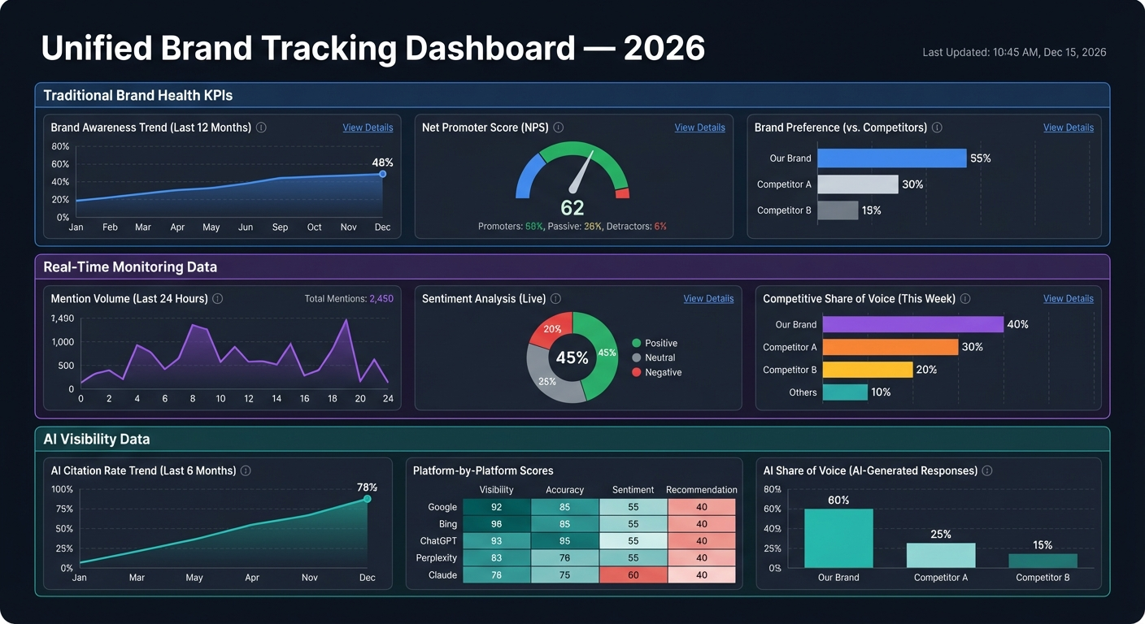1145x624 pixels.
Task: Toggle the Positive sentiment legend entry
Action: tap(656, 342)
